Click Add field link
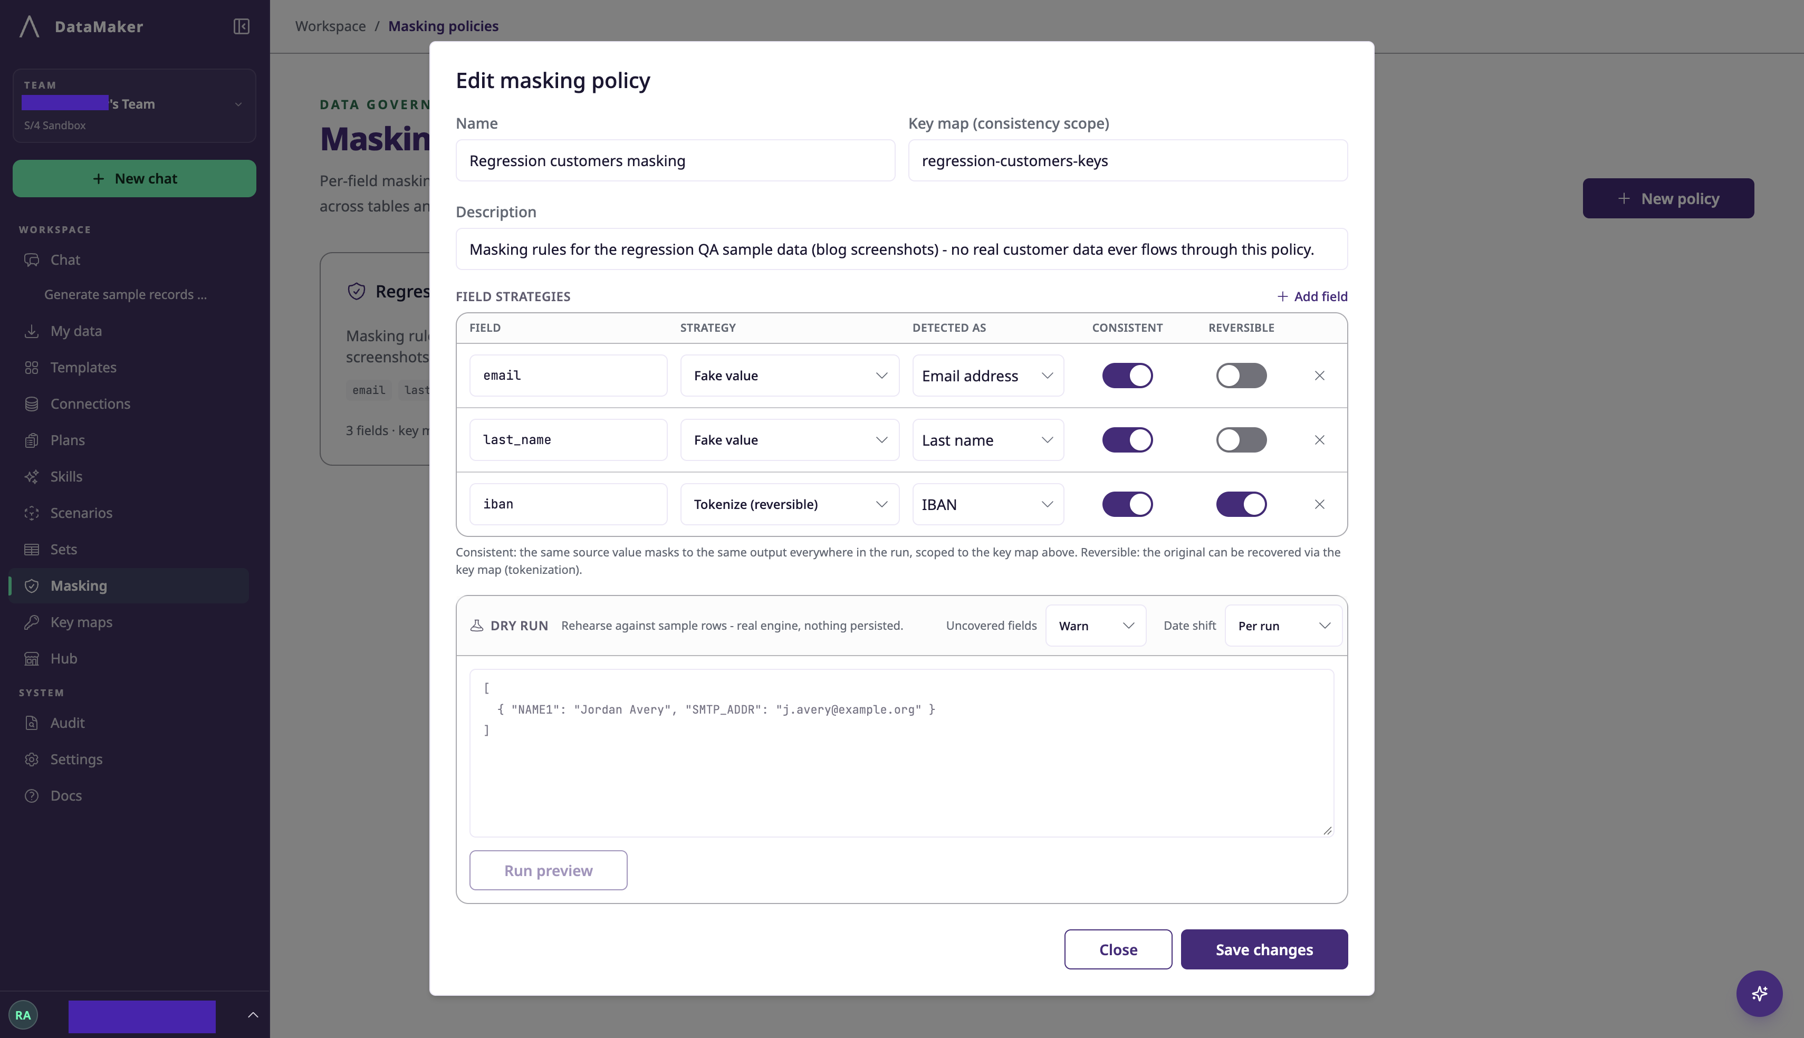This screenshot has height=1038, width=1804. 1311,296
